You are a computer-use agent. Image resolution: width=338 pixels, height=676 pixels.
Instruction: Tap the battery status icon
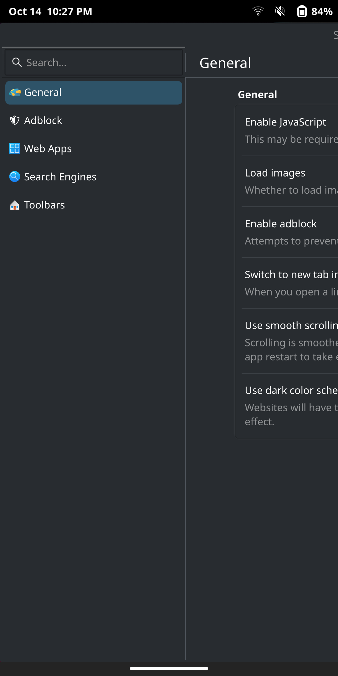302,11
